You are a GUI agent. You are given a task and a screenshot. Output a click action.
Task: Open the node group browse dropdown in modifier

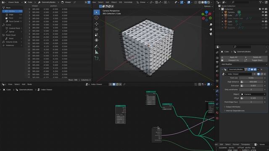pos(224,74)
